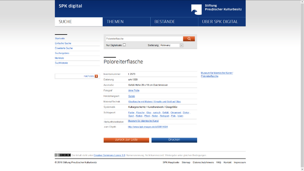304x171 pixels.
Task: Click the Polo keyword link
Action: pyautogui.click(x=173, y=116)
